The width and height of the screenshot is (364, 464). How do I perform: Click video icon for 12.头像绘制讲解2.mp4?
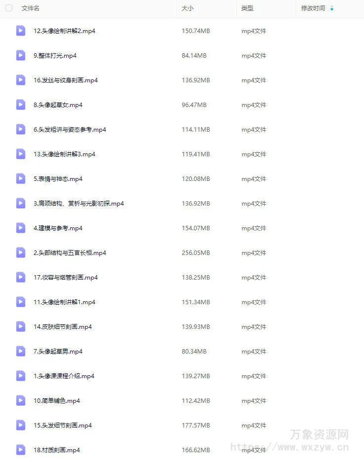click(x=20, y=31)
